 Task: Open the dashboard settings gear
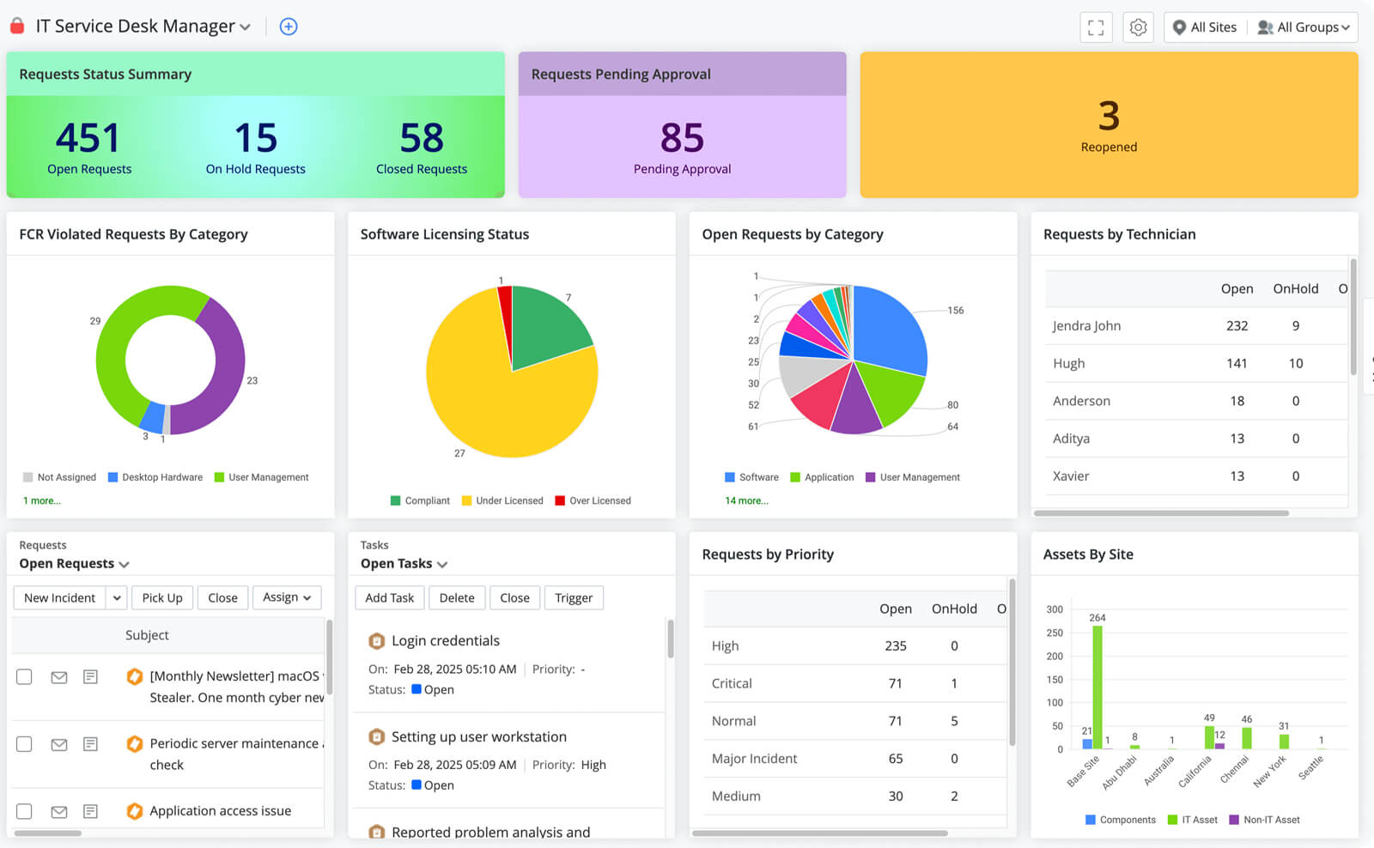click(x=1138, y=27)
